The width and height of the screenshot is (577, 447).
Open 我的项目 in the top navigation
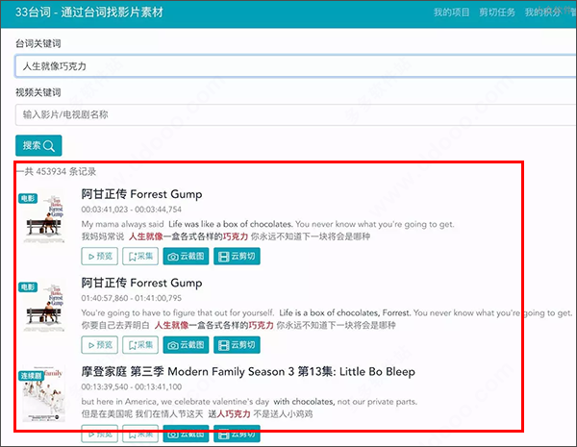[451, 12]
